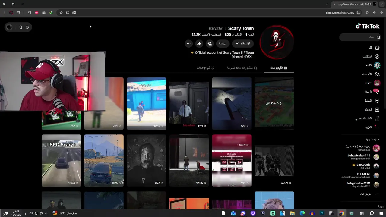Click the Message (مراسلة) button
Screen dimensions: 386x217
point(223,43)
